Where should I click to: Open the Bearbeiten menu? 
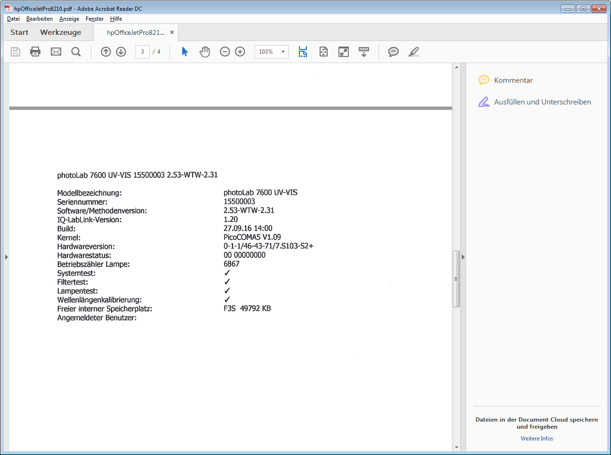point(40,19)
